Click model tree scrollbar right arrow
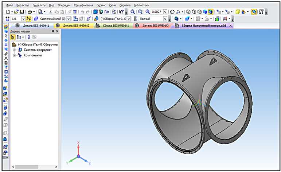 [56, 167]
